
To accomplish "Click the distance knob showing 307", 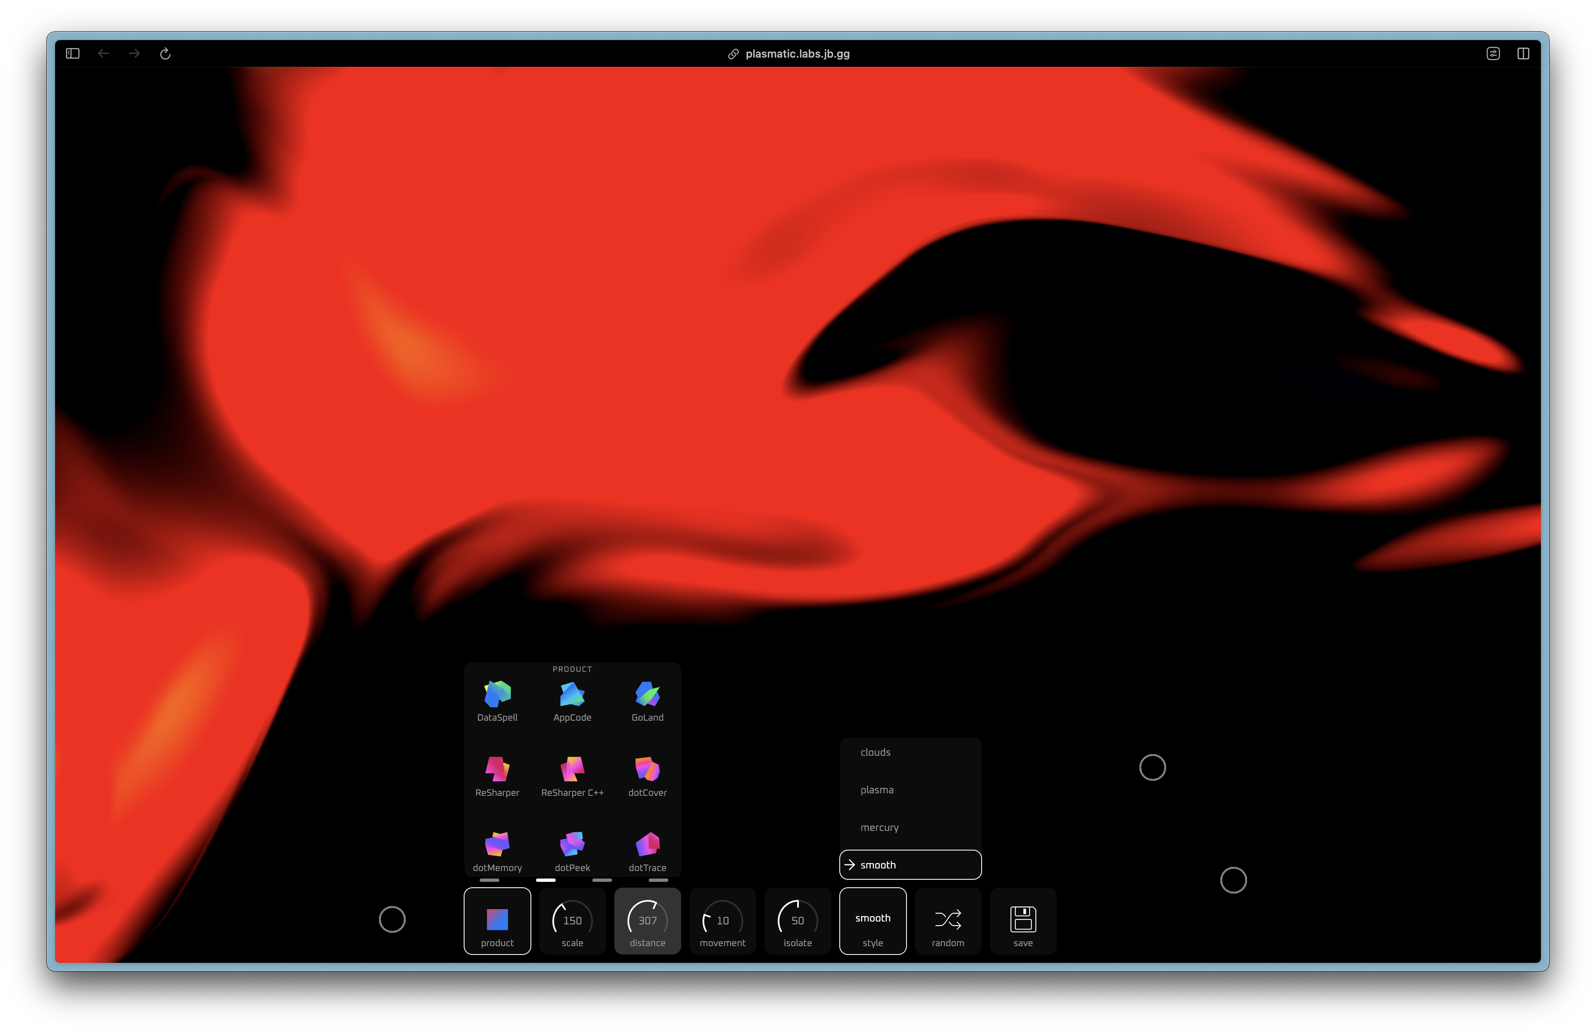I will [x=647, y=921].
